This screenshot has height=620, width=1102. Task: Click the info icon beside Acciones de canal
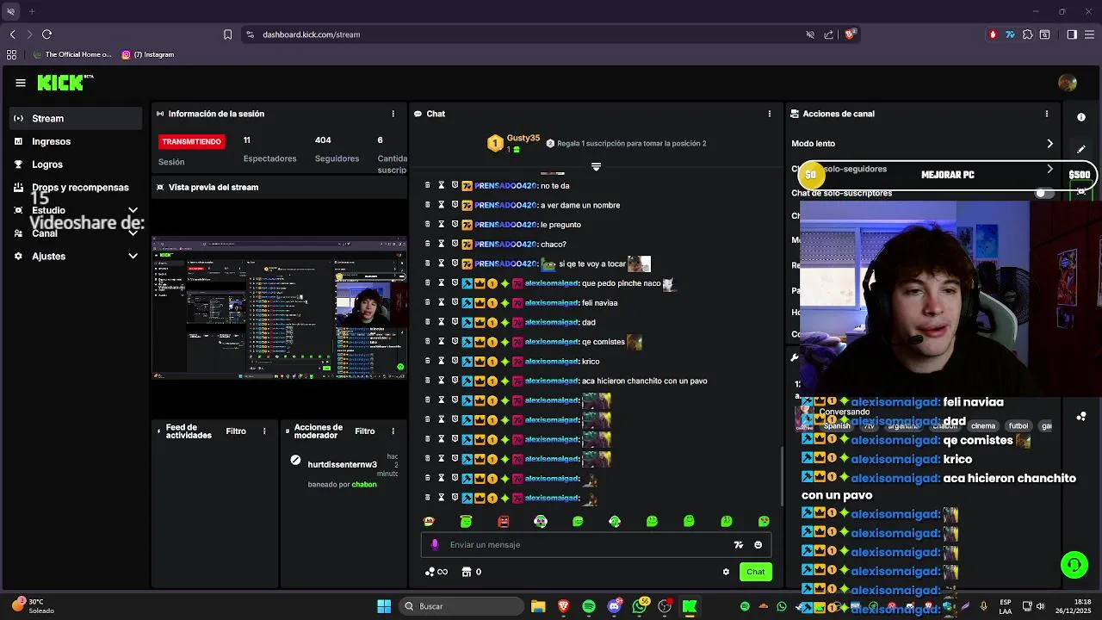(1081, 116)
